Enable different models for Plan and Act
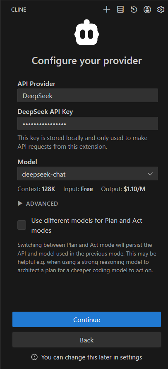Image resolution: width=168 pixels, height=369 pixels. (x=22, y=225)
